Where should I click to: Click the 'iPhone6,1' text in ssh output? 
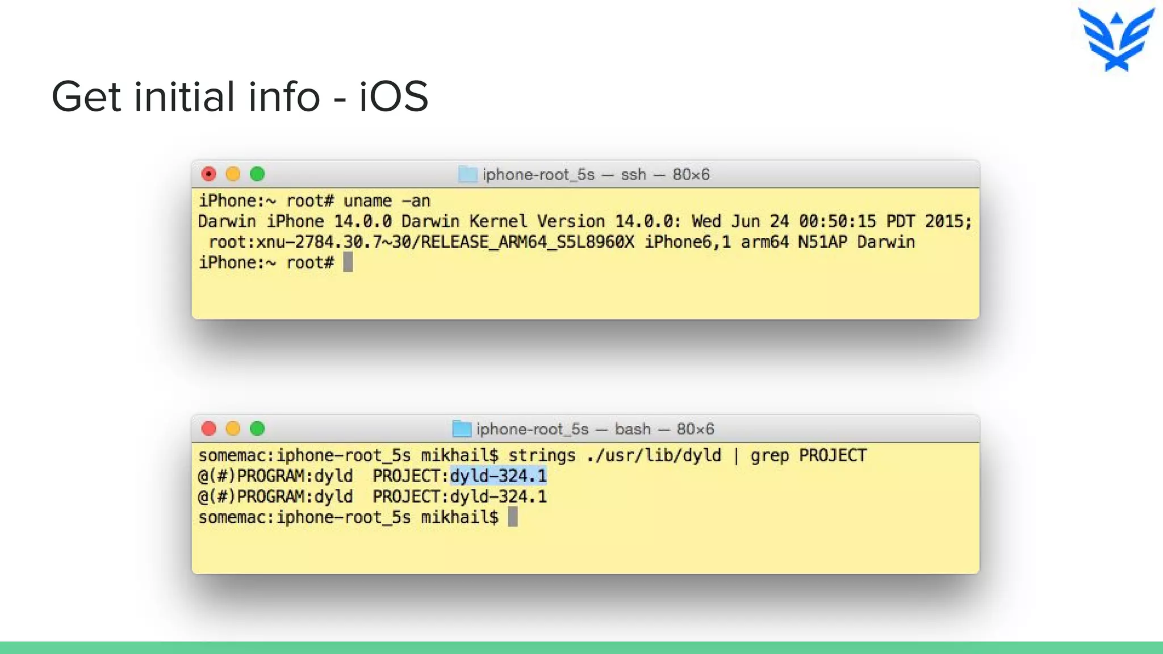pyautogui.click(x=688, y=242)
